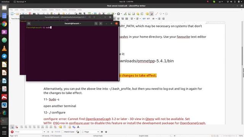Open the Format menu
This screenshot has width=244, height=137.
(x=37, y=10)
